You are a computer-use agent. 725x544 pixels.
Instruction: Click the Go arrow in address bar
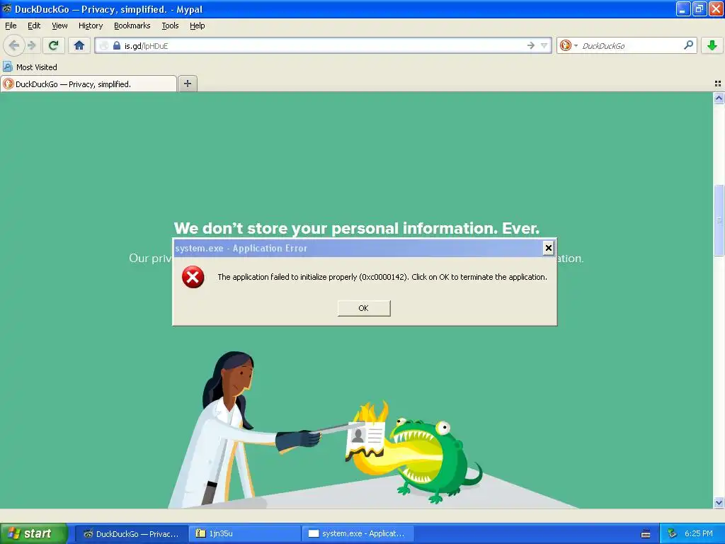coord(530,45)
